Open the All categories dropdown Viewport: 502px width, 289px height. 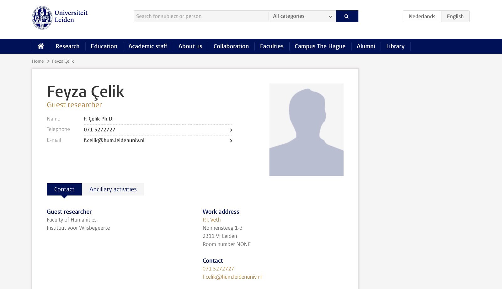302,16
